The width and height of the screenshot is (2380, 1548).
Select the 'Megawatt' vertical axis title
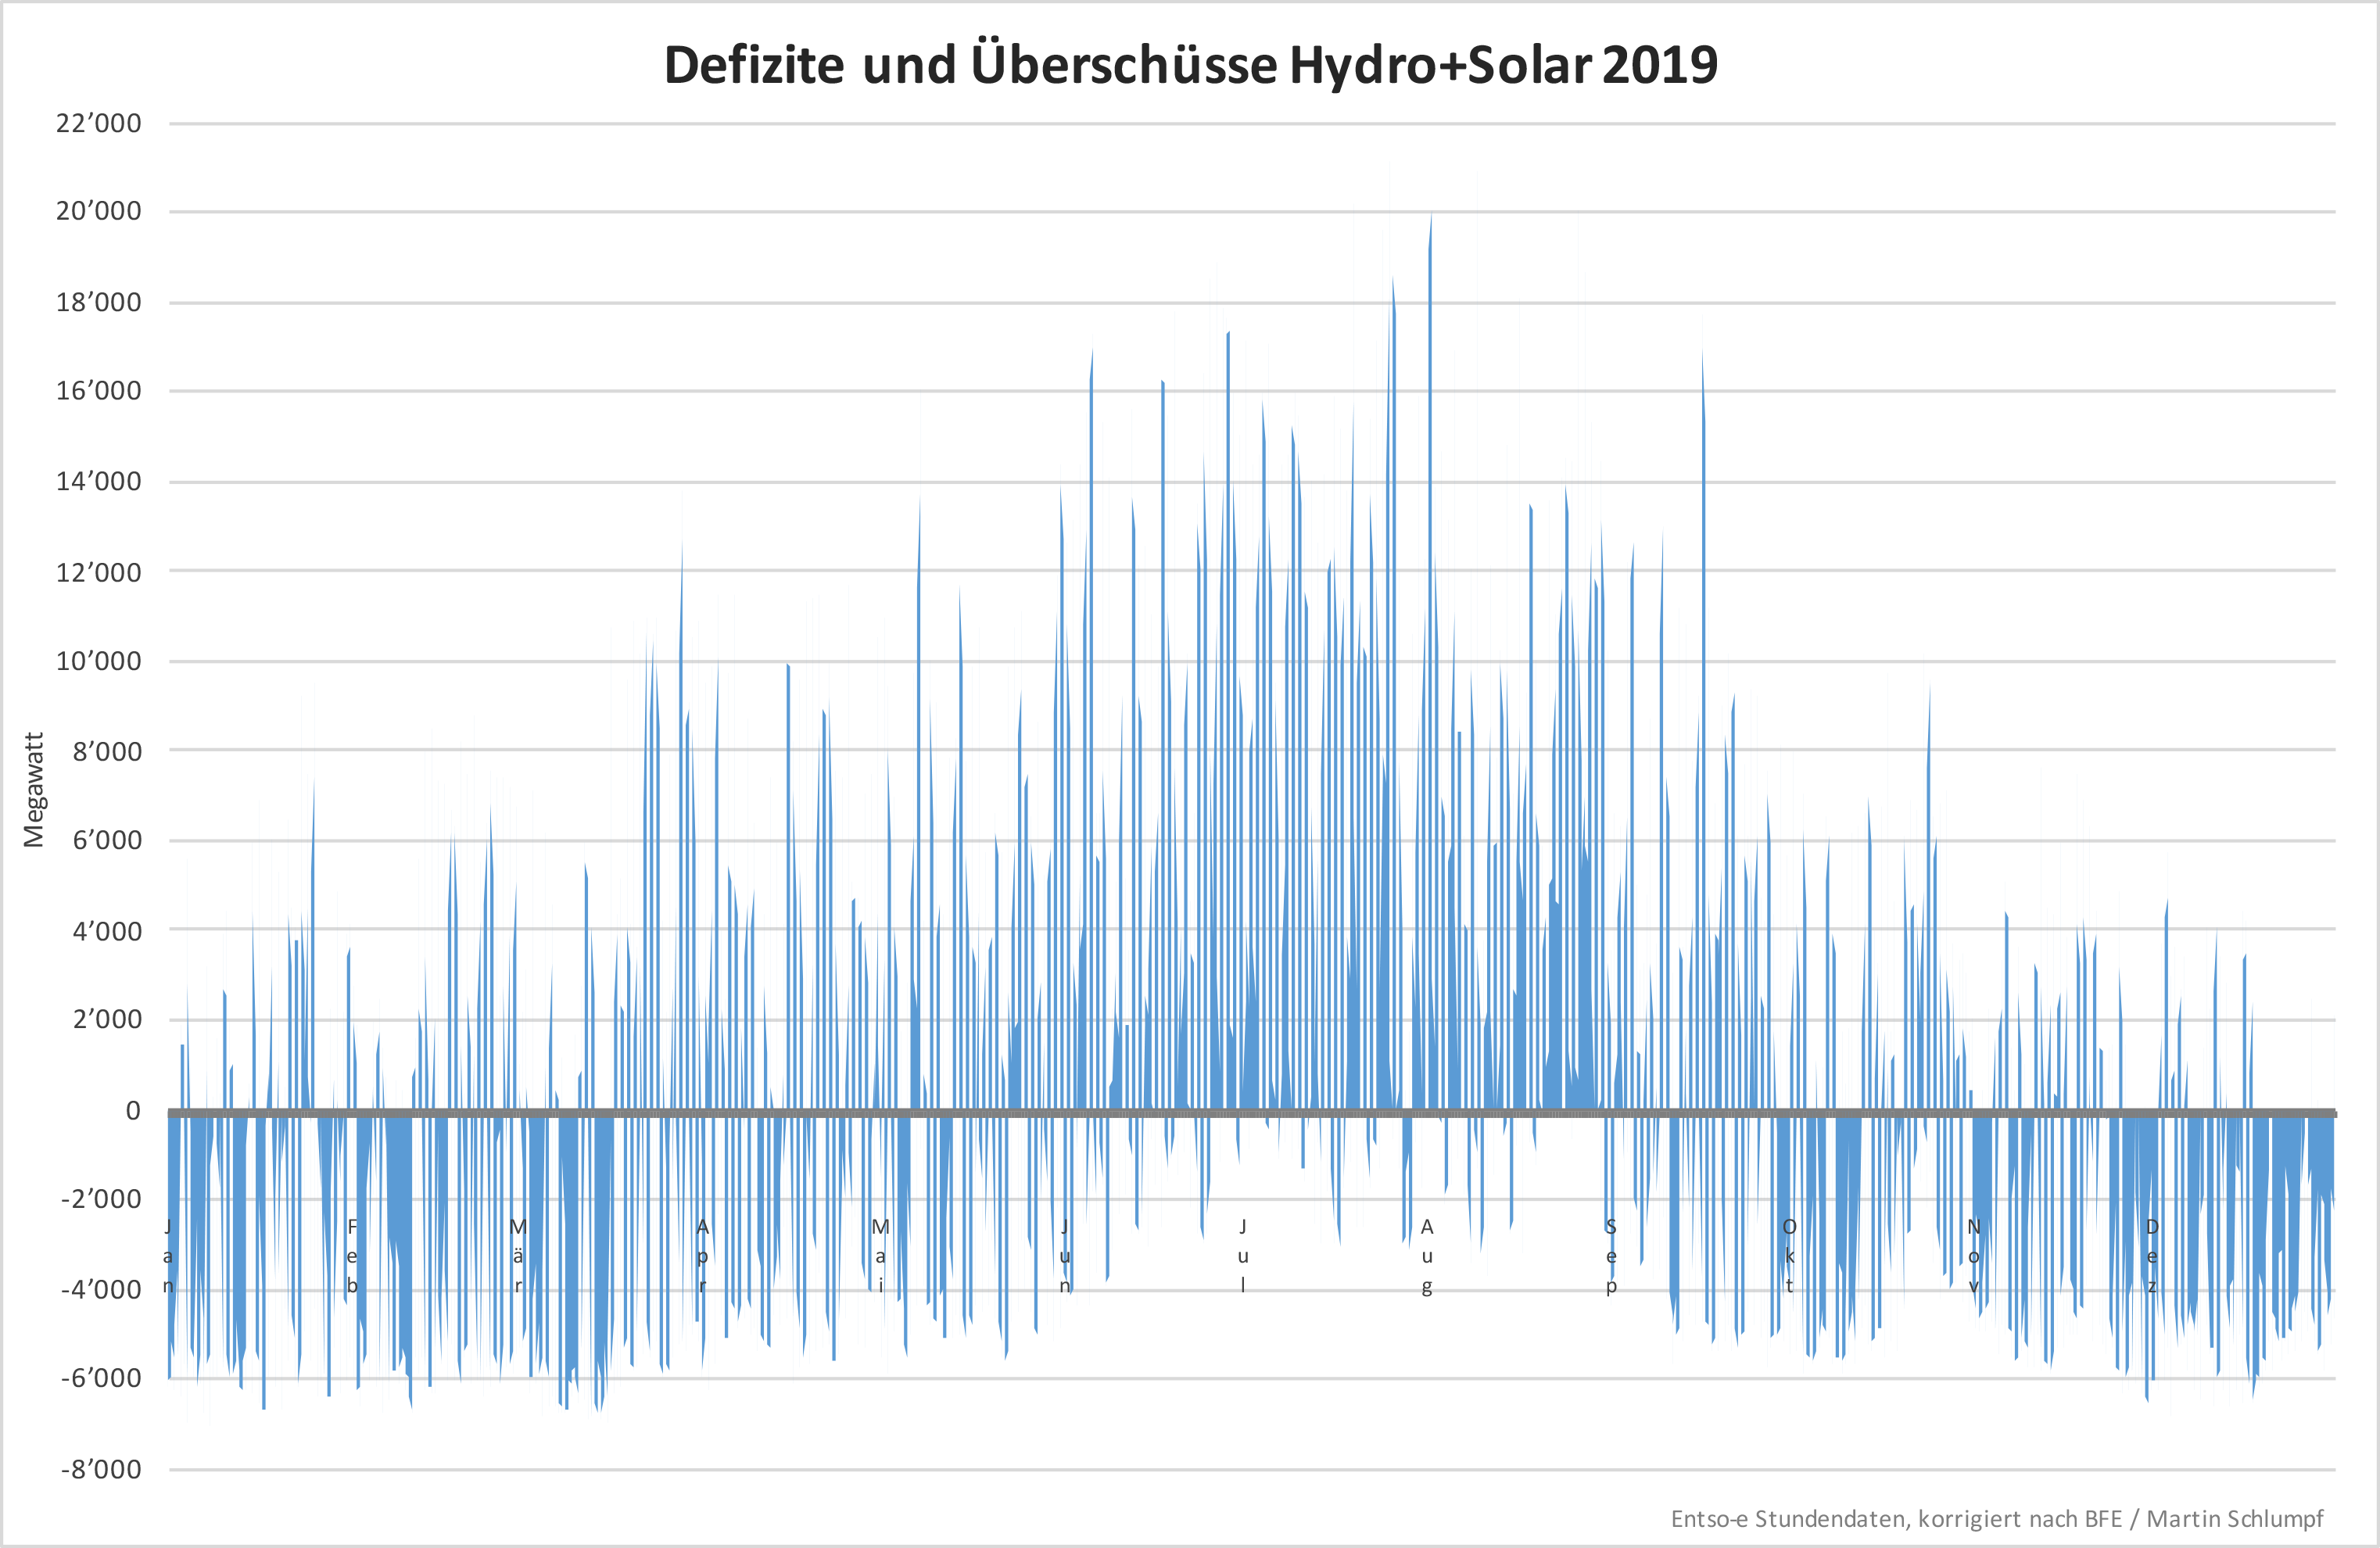[34, 790]
